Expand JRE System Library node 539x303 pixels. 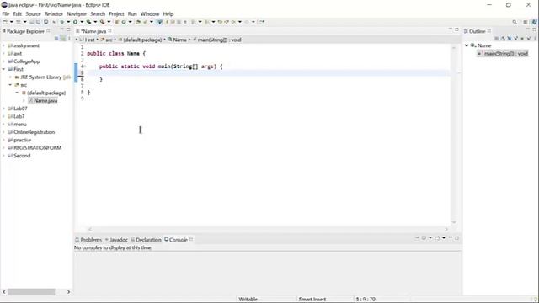point(10,77)
